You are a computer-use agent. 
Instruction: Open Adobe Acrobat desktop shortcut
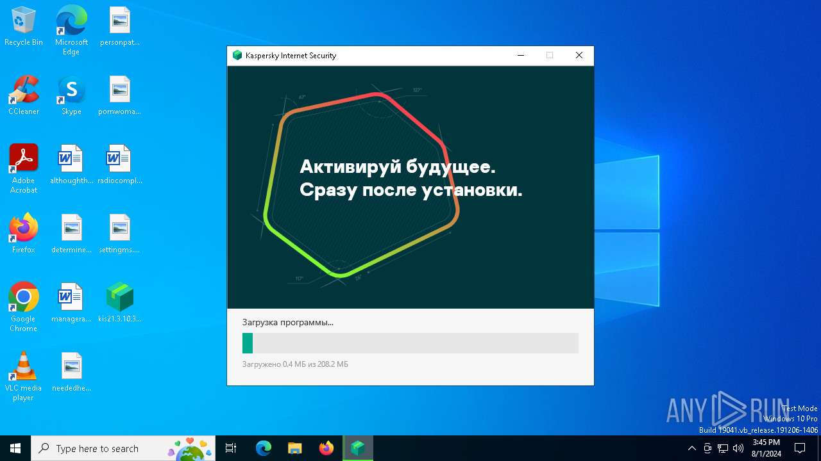click(24, 169)
